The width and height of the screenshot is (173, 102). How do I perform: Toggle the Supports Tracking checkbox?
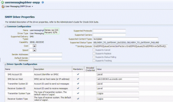94,61
